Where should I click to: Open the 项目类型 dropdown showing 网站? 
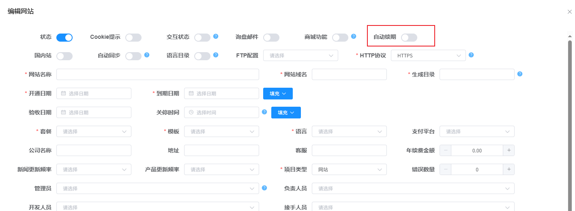349,169
